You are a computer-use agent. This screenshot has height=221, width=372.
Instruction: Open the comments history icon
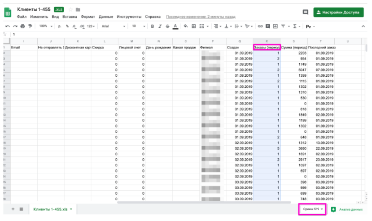(306, 12)
